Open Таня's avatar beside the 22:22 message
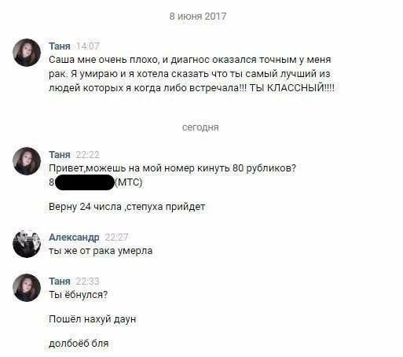 pos(27,161)
